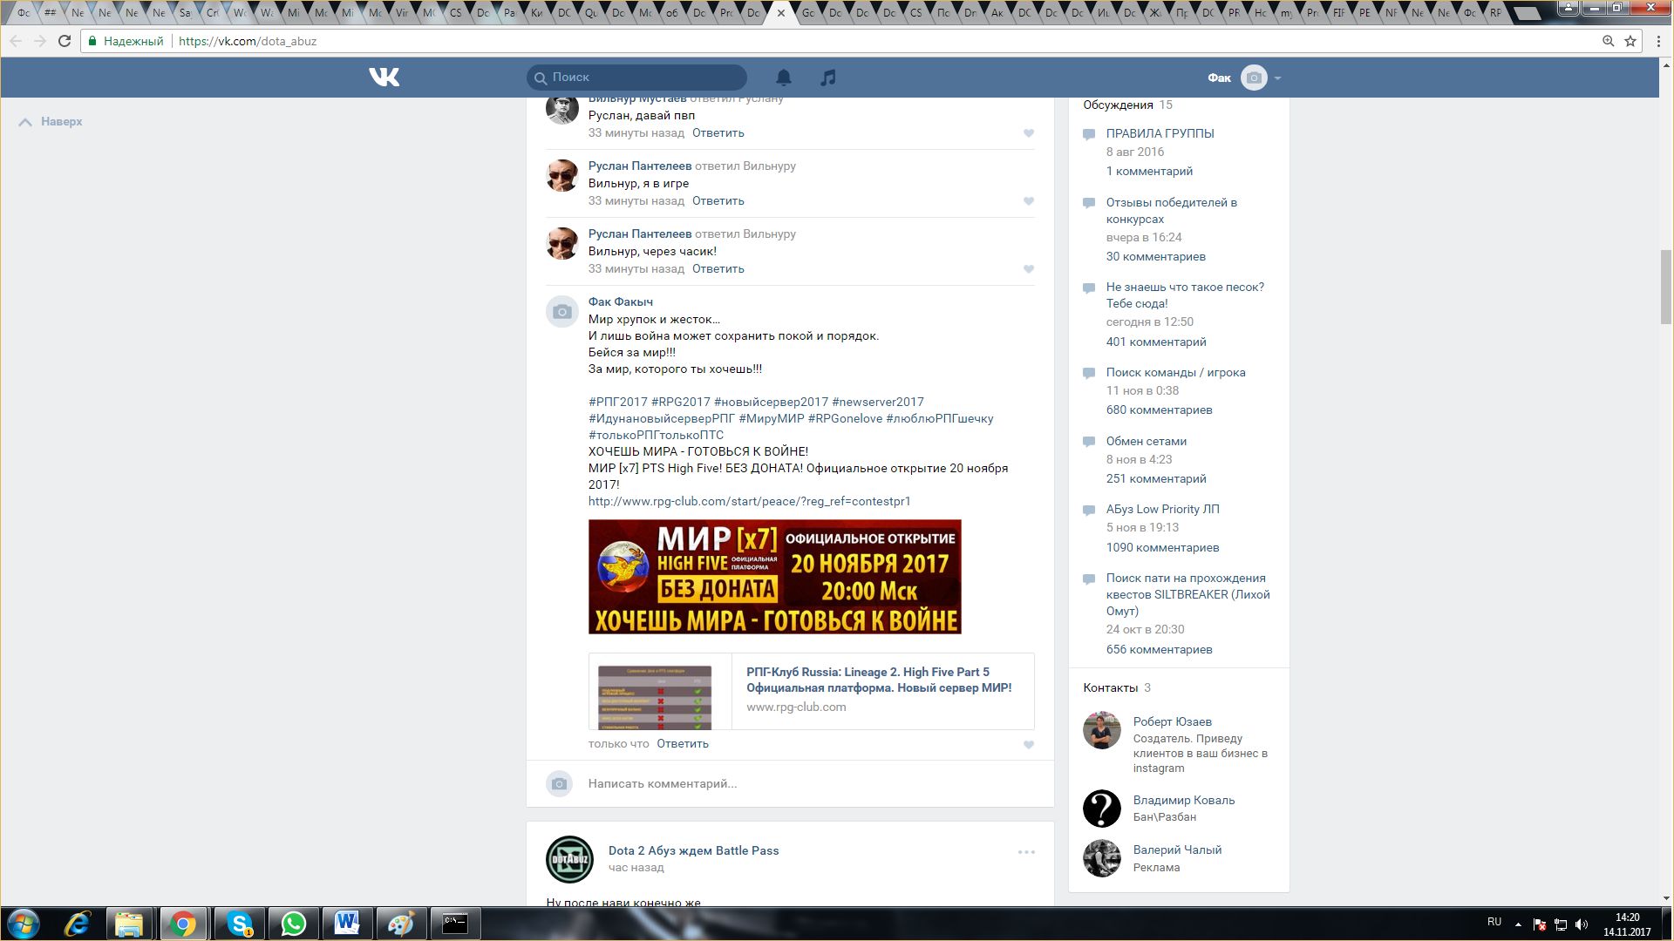The height and width of the screenshot is (941, 1674).
Task: Open the SILTBREAKER party search discussion
Action: coord(1188,595)
